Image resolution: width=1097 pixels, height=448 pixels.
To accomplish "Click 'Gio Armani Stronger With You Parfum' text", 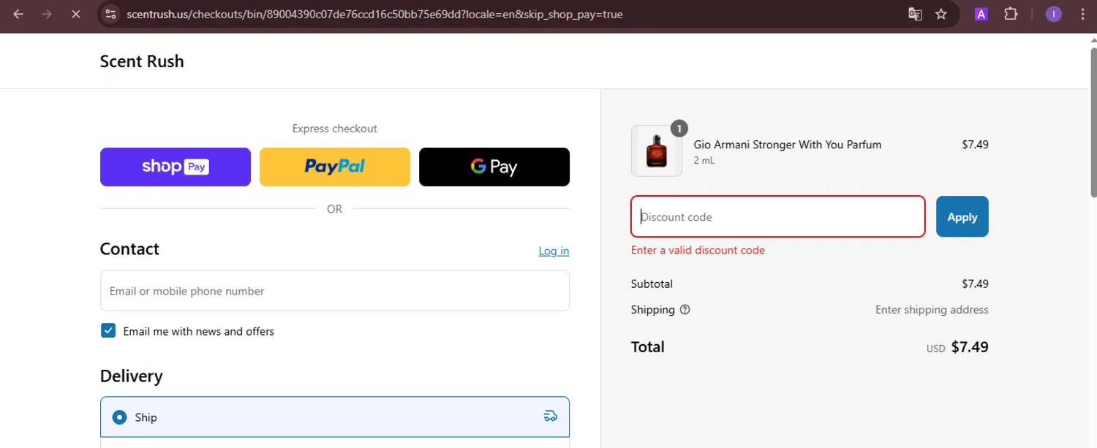I will pos(788,145).
